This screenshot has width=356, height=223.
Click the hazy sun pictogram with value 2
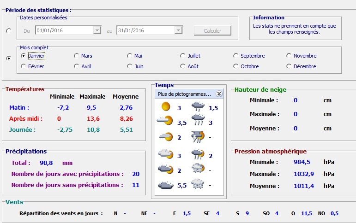(x=166, y=137)
